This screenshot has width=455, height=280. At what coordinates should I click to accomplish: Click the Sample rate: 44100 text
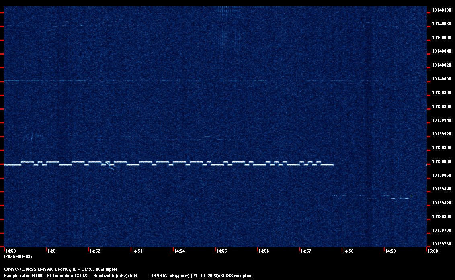[x=23, y=276]
